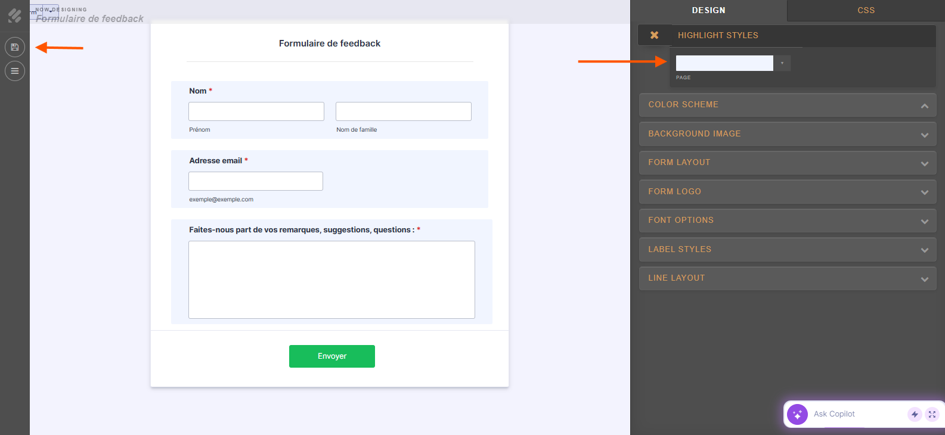Click the green Envoyer submit button
Screen dimensions: 945x435
(332, 356)
